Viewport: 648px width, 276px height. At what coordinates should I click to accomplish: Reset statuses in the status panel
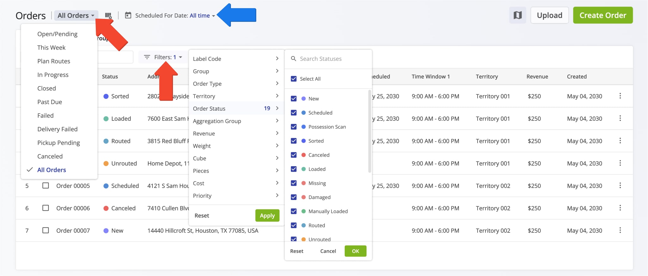297,251
